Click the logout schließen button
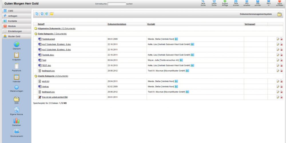286x143 pixels. coord(280,3)
